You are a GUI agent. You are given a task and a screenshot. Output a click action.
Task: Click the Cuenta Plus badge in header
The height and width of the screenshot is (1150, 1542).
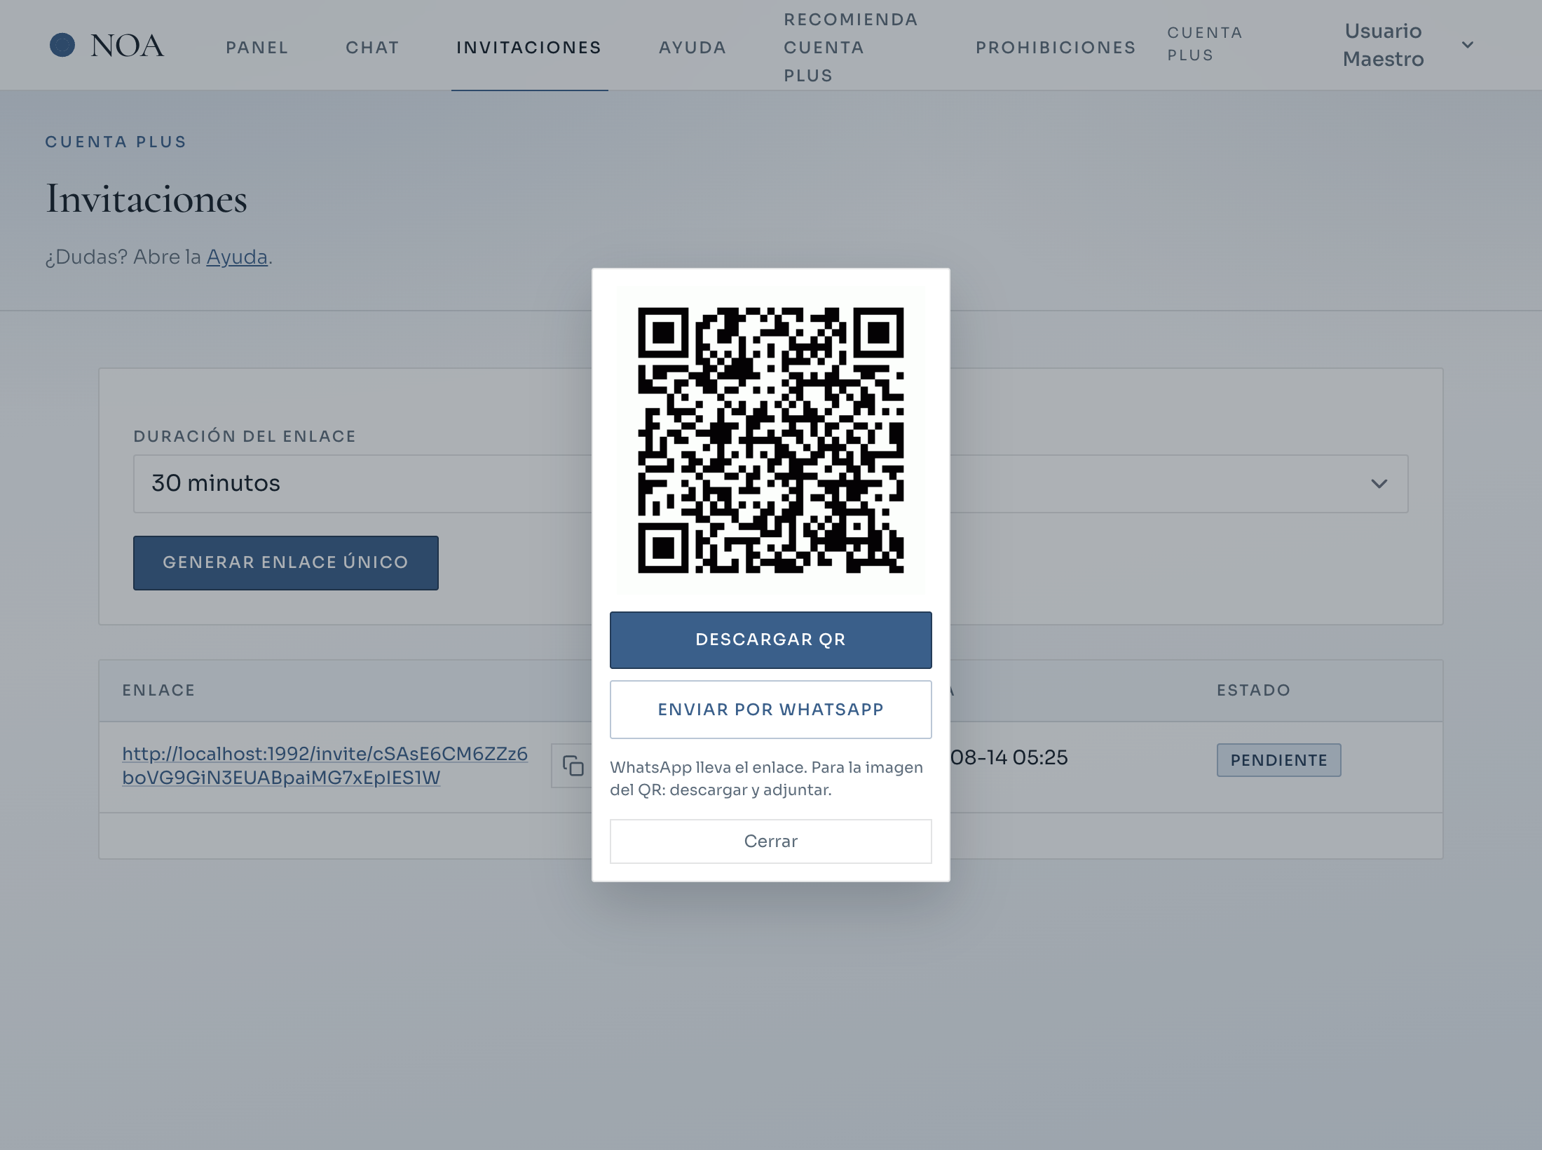(1205, 44)
